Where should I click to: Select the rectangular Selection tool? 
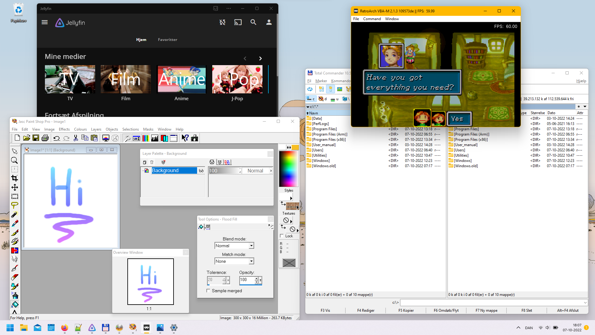(x=15, y=196)
